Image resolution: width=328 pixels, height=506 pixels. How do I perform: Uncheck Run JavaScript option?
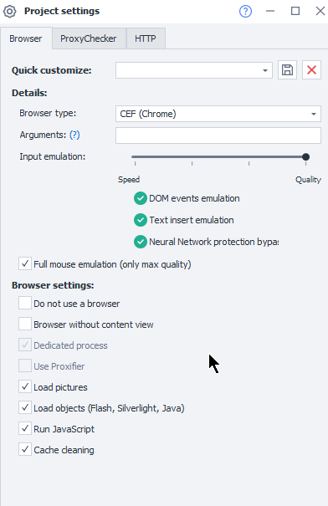[x=25, y=428]
